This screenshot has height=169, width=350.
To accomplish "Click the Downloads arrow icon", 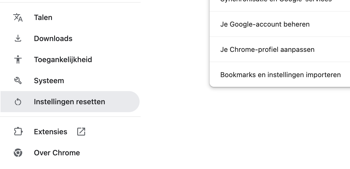I will tap(18, 38).
